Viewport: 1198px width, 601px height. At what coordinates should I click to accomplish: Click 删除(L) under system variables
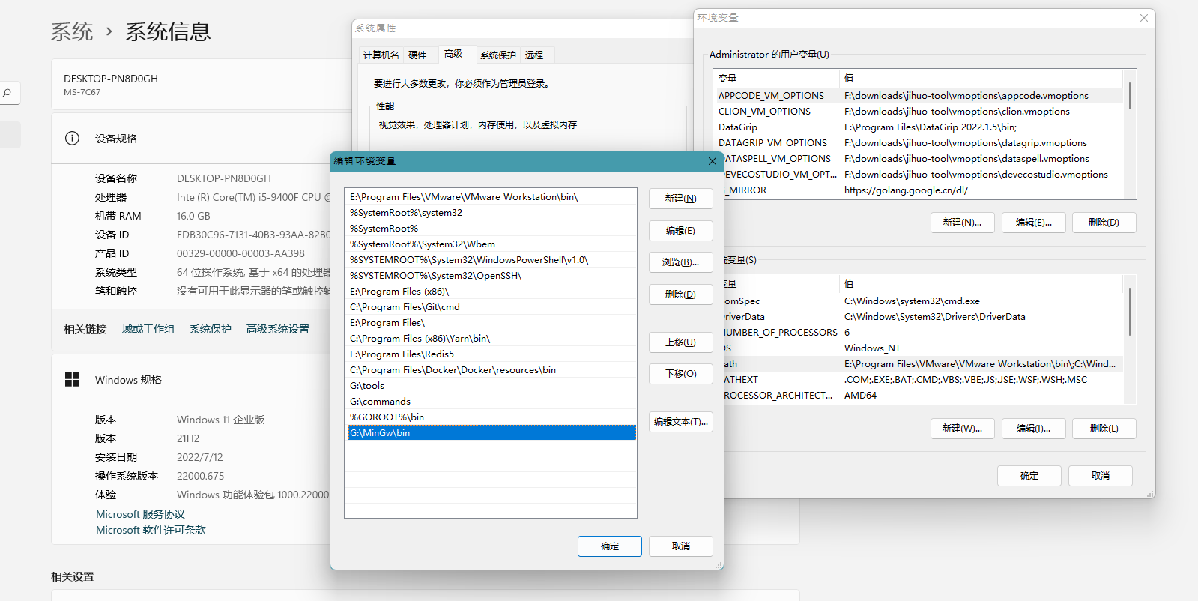(1104, 429)
